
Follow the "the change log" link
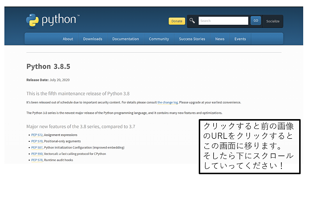point(168,102)
